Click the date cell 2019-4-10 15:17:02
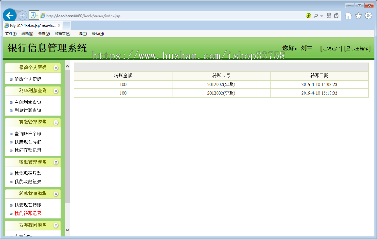The image size is (377, 239). [319, 93]
